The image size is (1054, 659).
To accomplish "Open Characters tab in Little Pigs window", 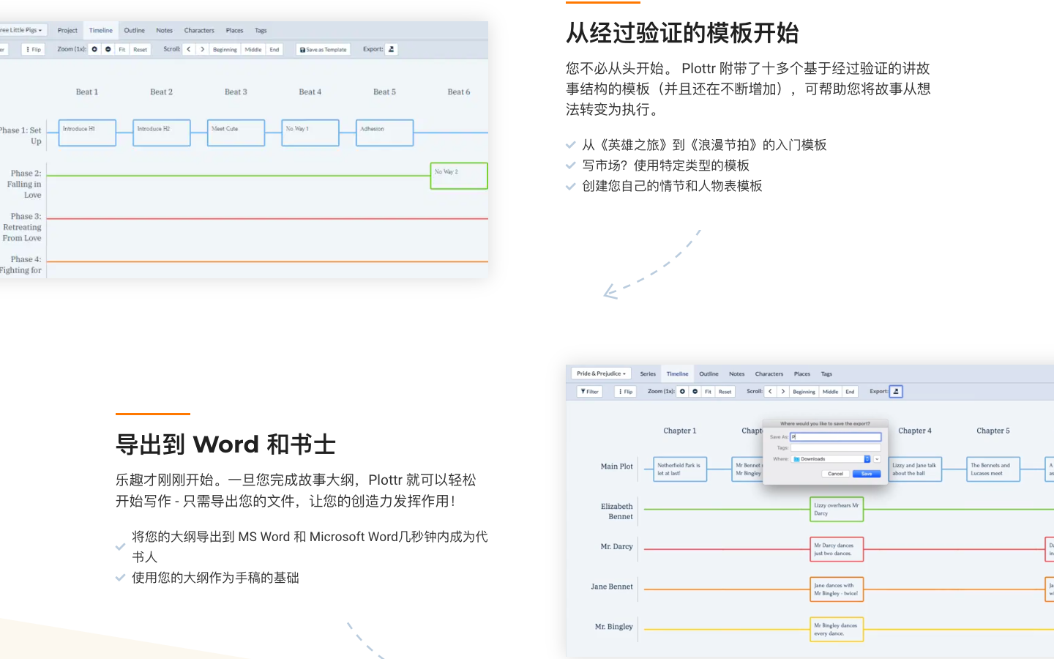I will click(199, 31).
